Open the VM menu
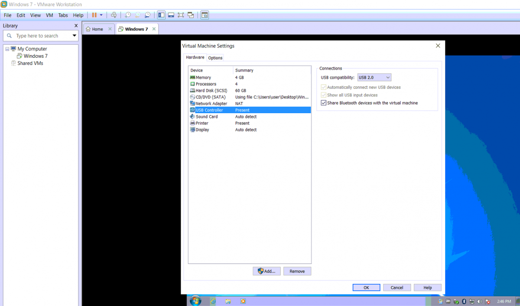 (x=49, y=15)
